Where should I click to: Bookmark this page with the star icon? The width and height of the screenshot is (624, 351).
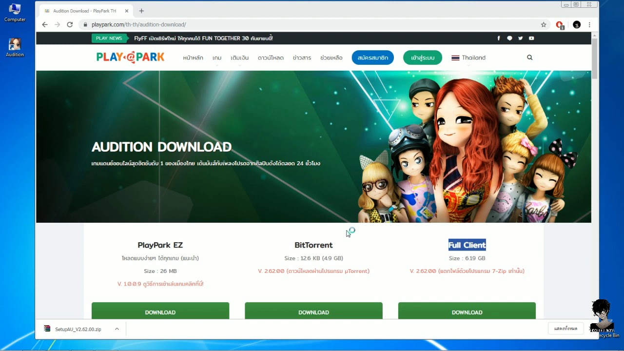point(544,24)
